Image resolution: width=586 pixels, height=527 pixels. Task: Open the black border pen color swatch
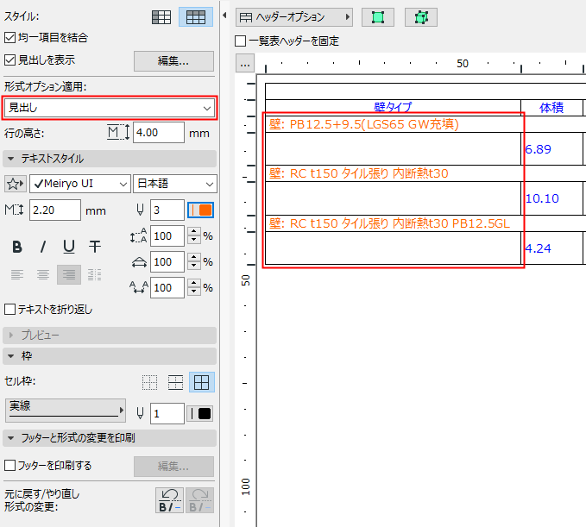pos(200,413)
